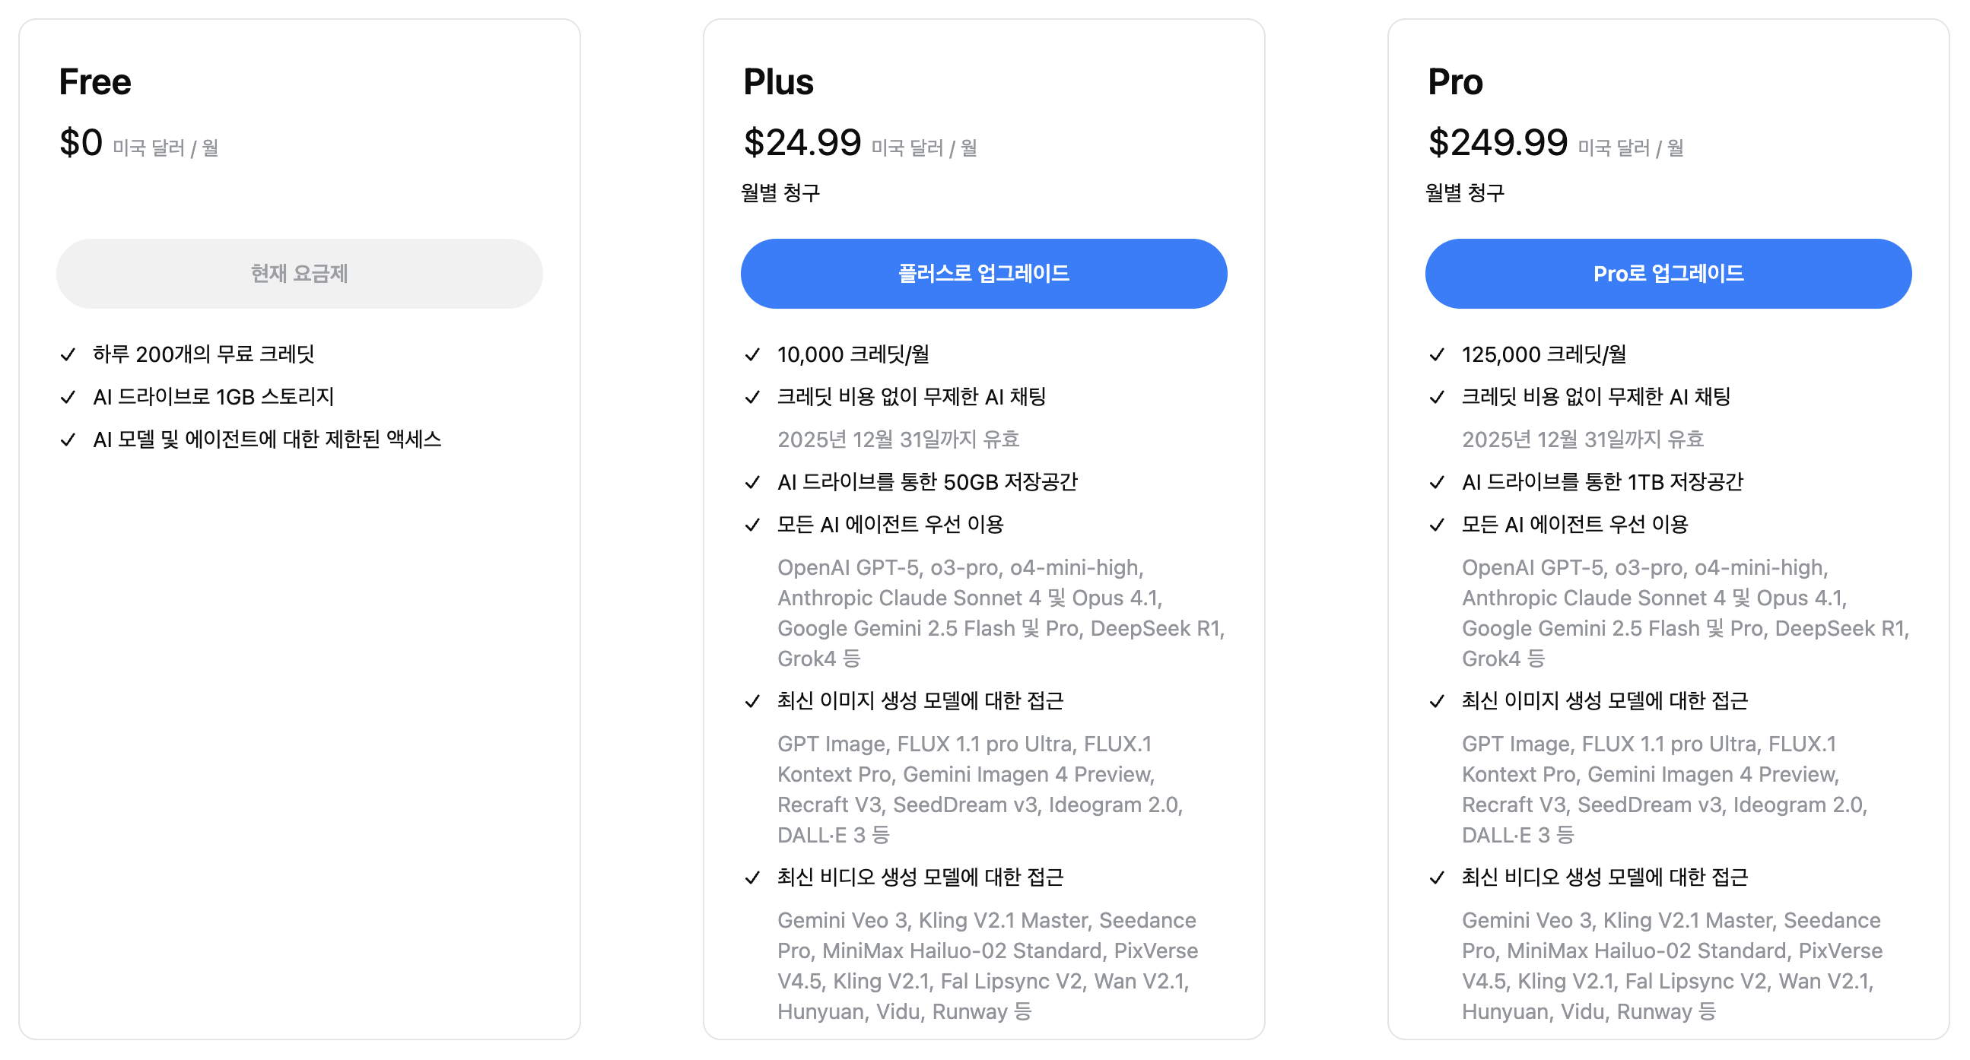Click the checkmark next to AI 드라이브로 1GB 스토리지
Screen dimensions: 1970x1060
(x=68, y=397)
